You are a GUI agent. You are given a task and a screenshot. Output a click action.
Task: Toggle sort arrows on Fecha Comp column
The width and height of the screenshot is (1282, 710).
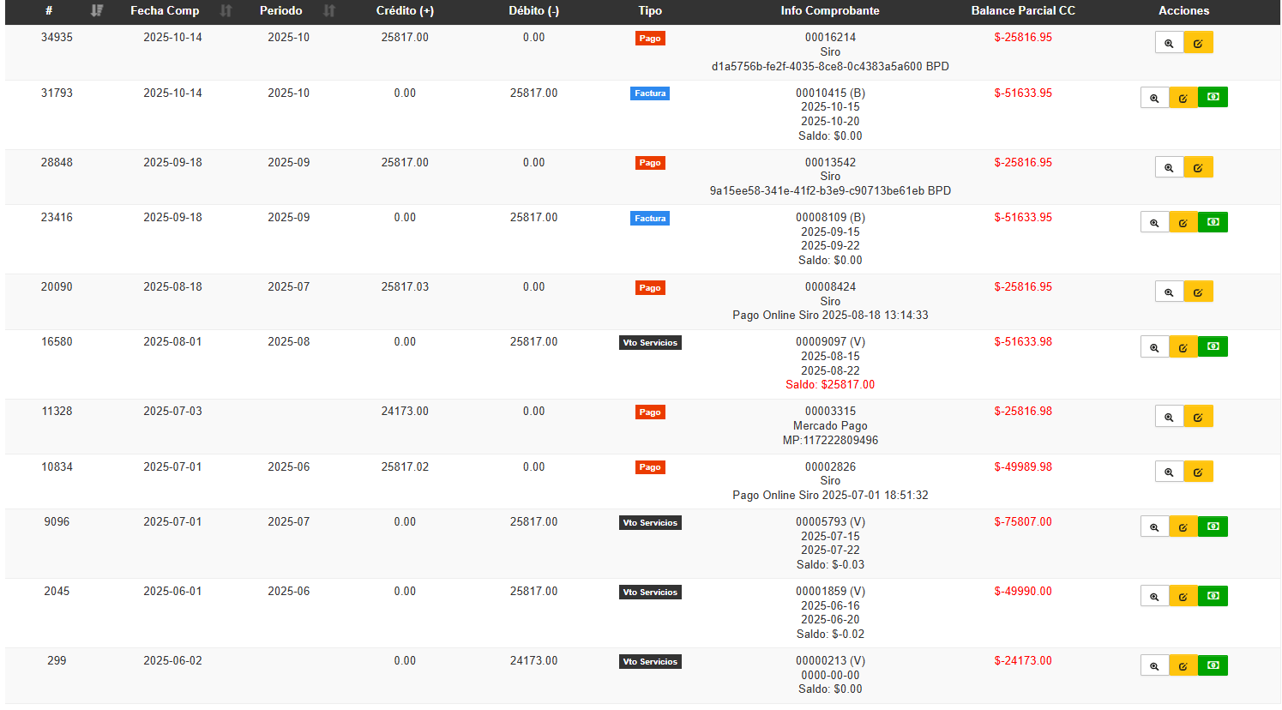[x=226, y=11]
